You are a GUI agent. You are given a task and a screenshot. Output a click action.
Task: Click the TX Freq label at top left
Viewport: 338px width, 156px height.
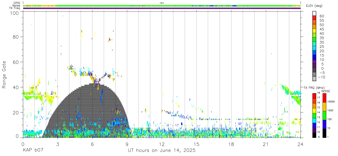(x=15, y=8)
